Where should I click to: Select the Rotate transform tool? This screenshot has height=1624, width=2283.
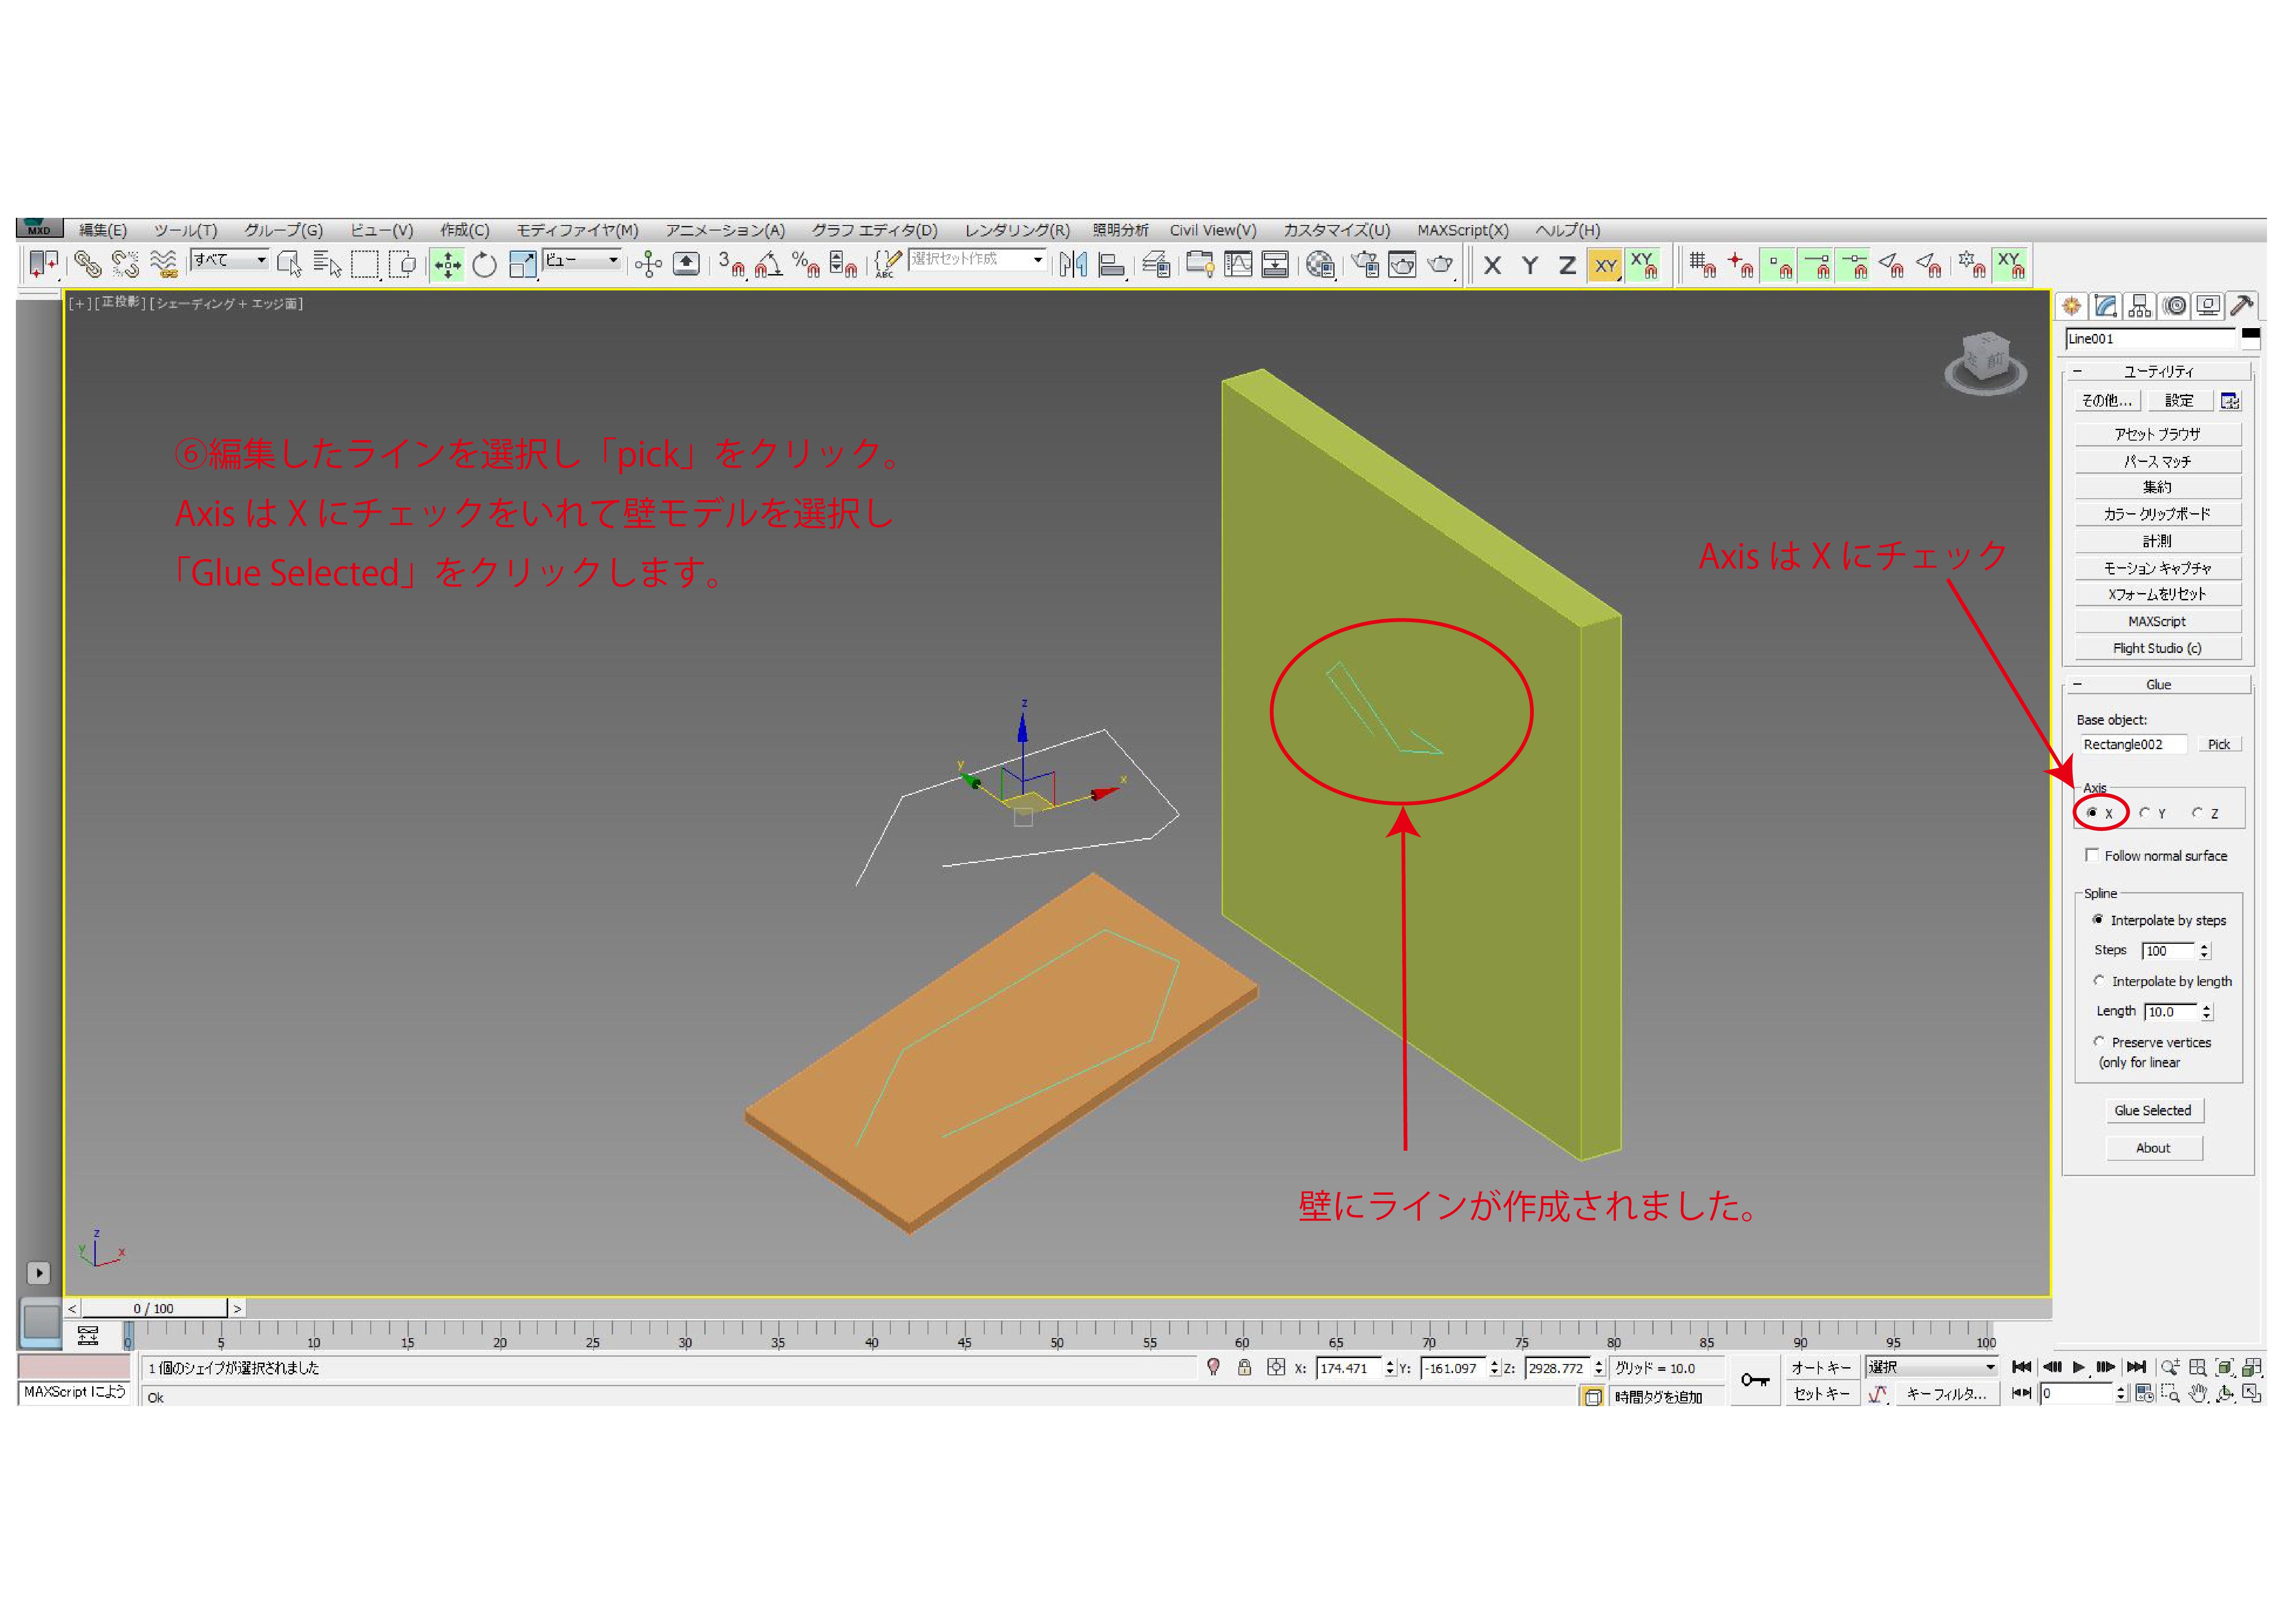[x=485, y=265]
